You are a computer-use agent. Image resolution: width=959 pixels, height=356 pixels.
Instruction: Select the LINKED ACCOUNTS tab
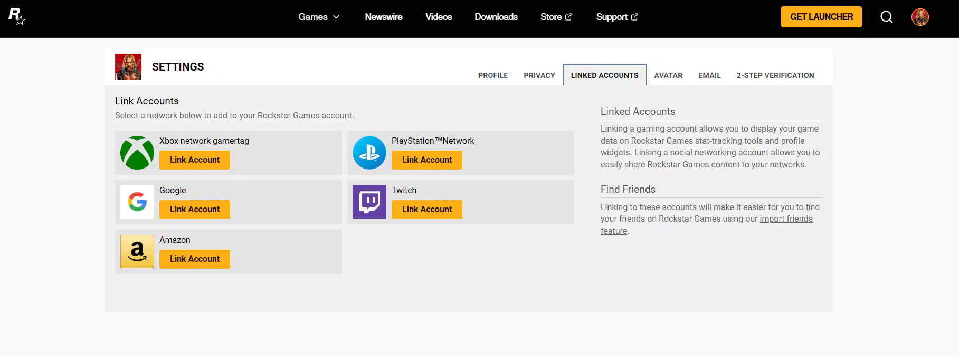click(x=605, y=75)
